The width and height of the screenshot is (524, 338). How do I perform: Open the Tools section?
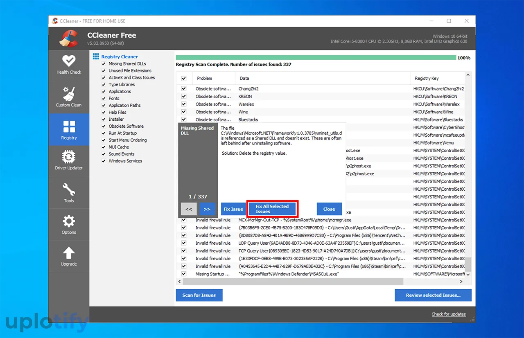click(x=69, y=193)
